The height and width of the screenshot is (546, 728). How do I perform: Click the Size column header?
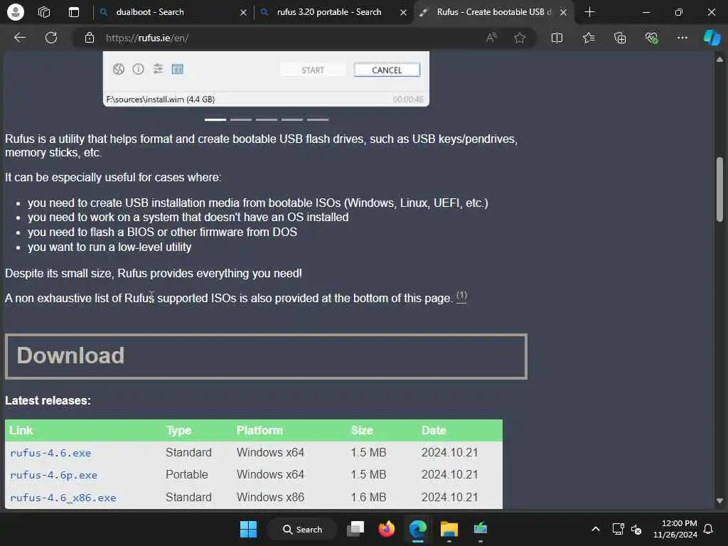pyautogui.click(x=362, y=430)
